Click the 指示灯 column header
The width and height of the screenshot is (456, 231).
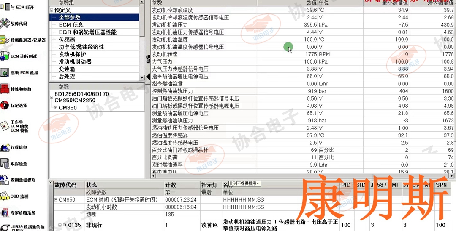point(211,185)
